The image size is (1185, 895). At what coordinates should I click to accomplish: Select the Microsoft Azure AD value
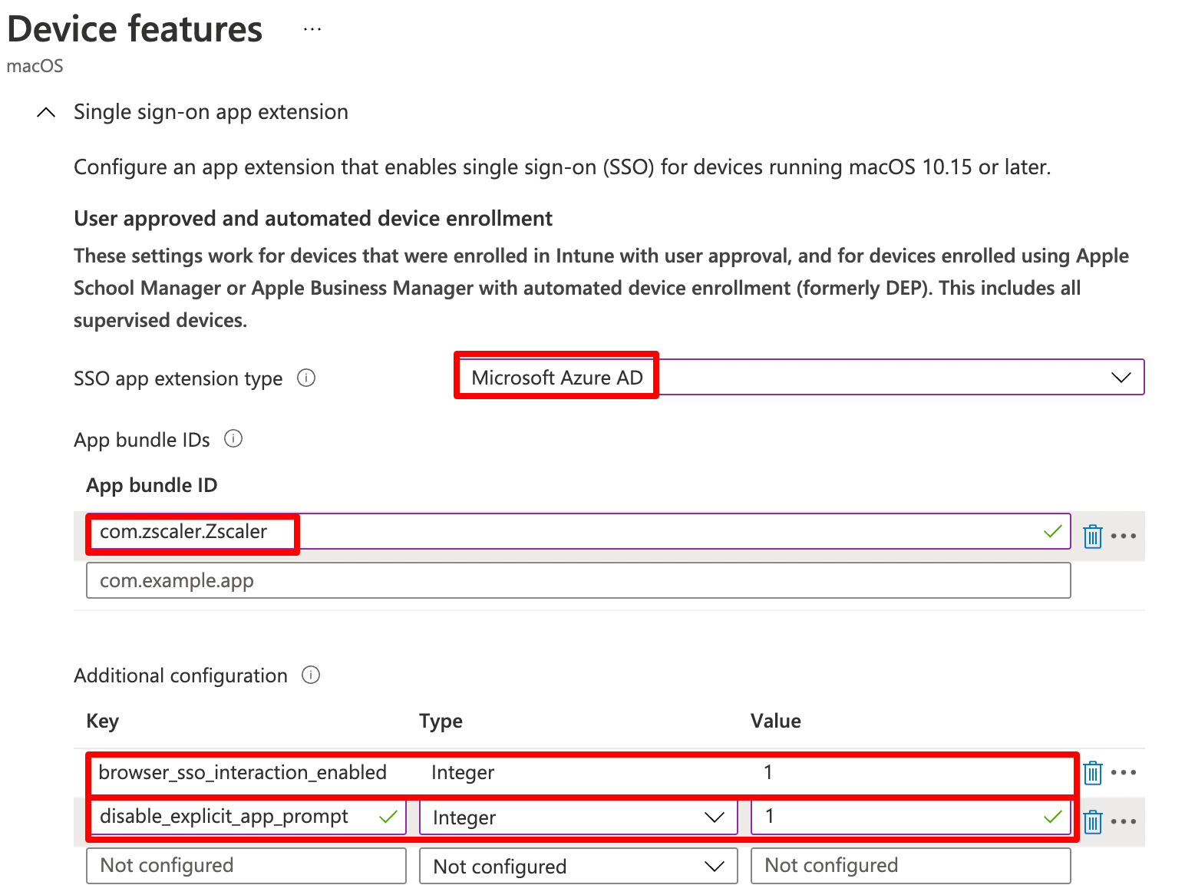(x=556, y=377)
